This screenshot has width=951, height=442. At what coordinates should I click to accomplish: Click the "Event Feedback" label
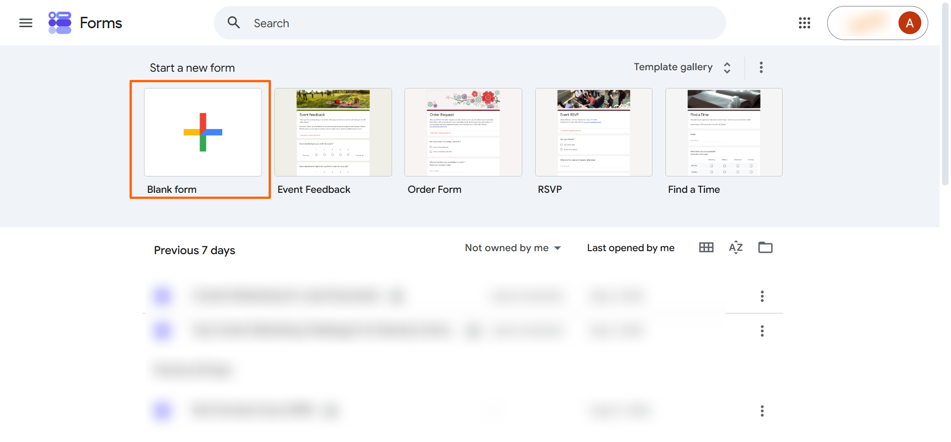[x=314, y=189]
